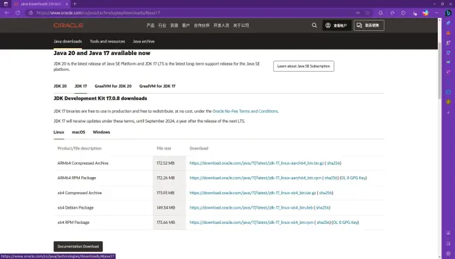
Task: Open the 客户 menu
Action: tap(185, 25)
